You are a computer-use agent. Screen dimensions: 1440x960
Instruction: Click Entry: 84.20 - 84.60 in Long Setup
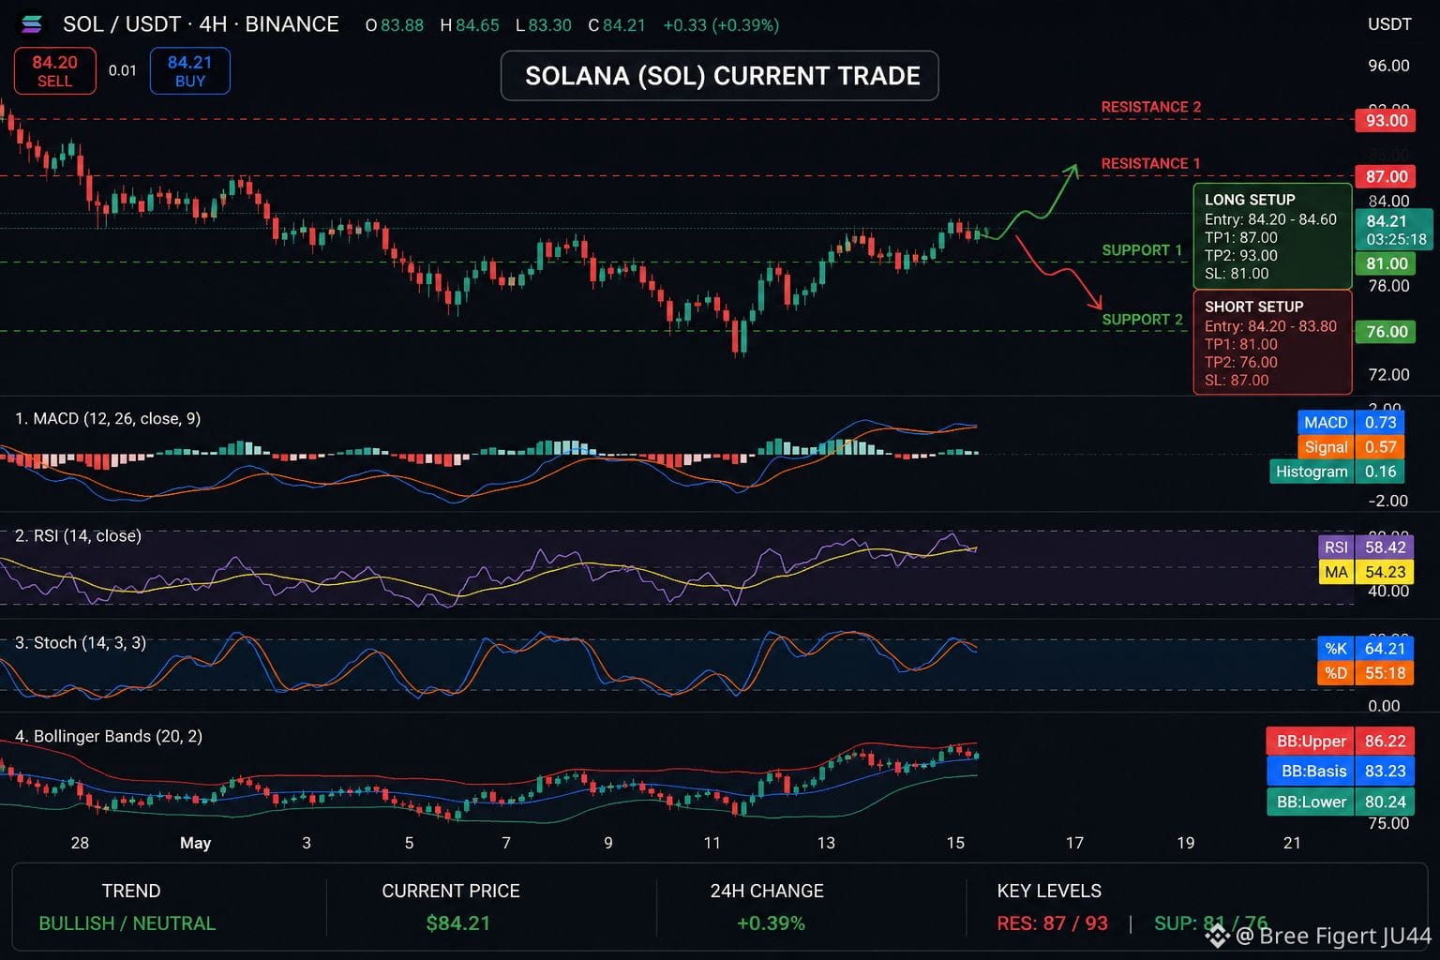[x=1270, y=219]
